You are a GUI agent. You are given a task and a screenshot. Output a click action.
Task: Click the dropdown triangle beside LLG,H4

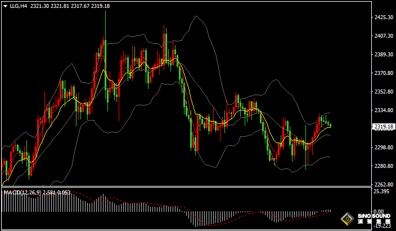(6, 6)
